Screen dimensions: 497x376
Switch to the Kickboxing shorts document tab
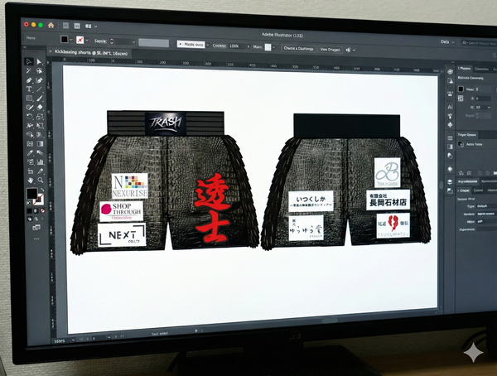(x=91, y=53)
